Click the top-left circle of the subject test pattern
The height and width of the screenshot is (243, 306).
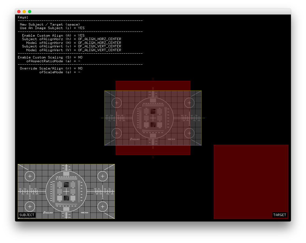pos(30,176)
